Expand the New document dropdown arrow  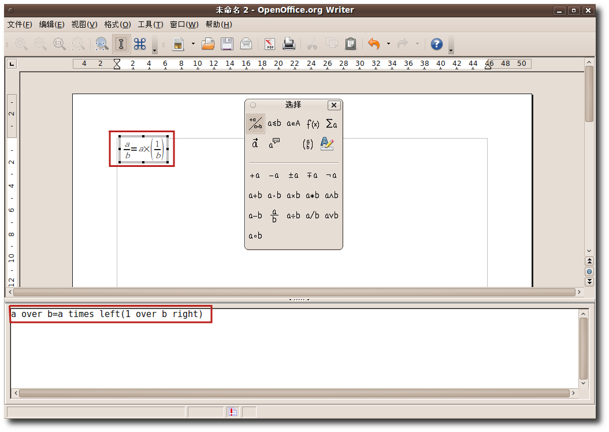click(x=193, y=44)
